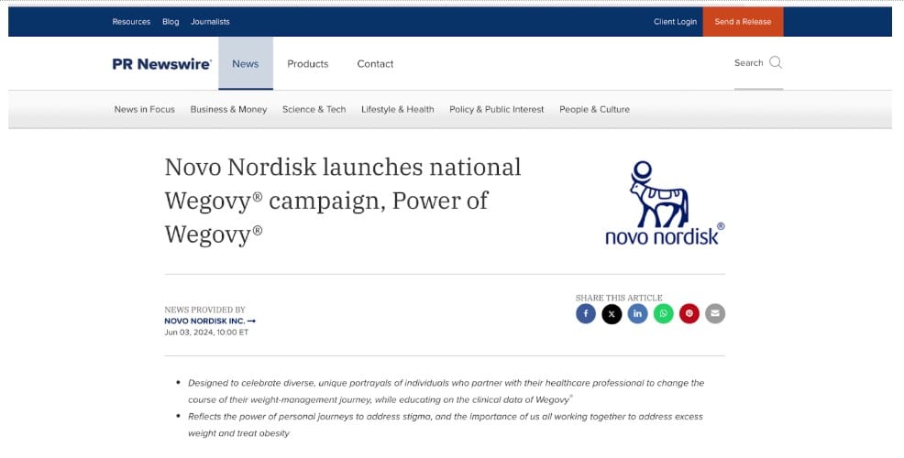Share article by email icon
Screen dimensions: 904x458
pyautogui.click(x=715, y=313)
